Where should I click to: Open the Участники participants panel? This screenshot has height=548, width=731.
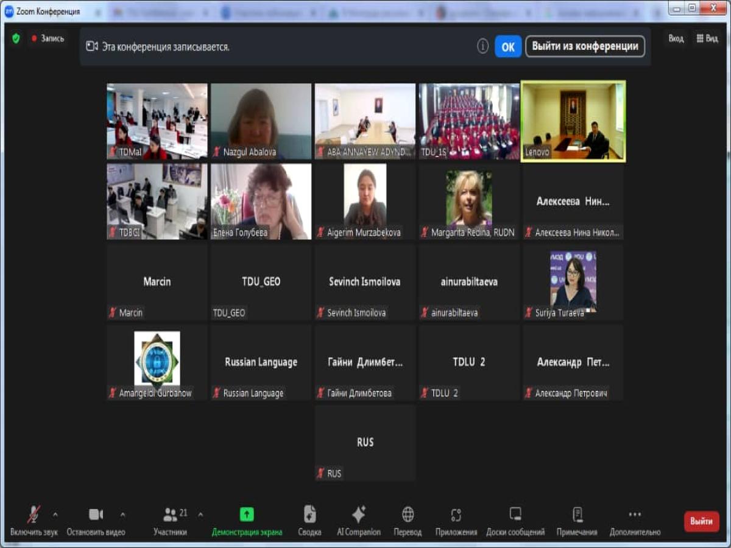(x=171, y=521)
